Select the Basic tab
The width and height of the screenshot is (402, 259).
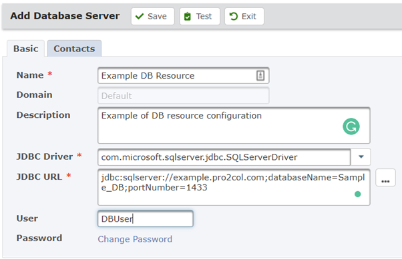coord(25,49)
